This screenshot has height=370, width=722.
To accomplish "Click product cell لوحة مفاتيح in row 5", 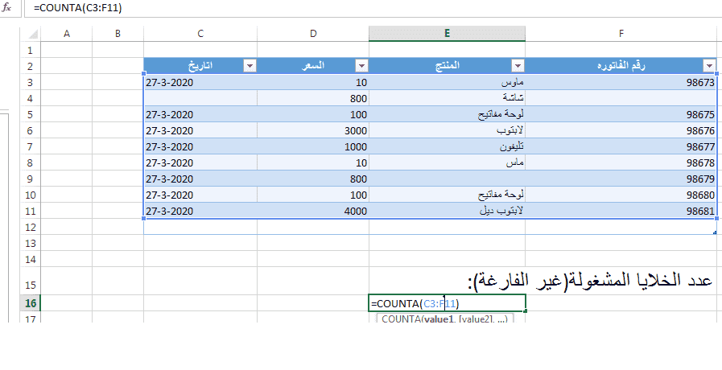I will pyautogui.click(x=447, y=114).
